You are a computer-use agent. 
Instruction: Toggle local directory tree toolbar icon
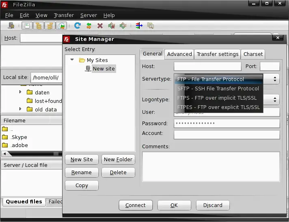(38, 26)
